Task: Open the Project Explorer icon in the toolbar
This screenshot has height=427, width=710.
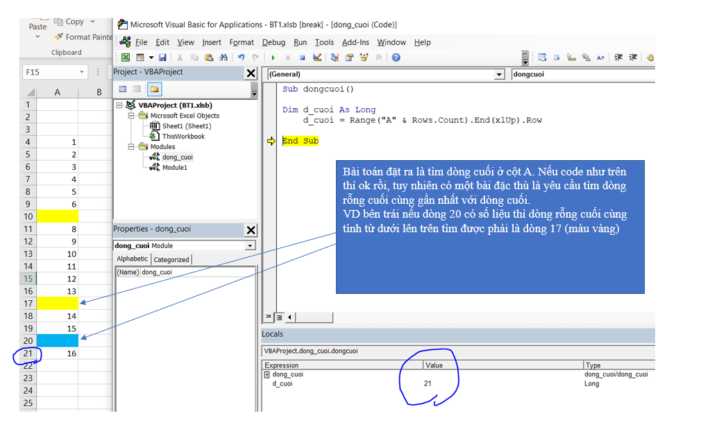Action: click(x=335, y=58)
